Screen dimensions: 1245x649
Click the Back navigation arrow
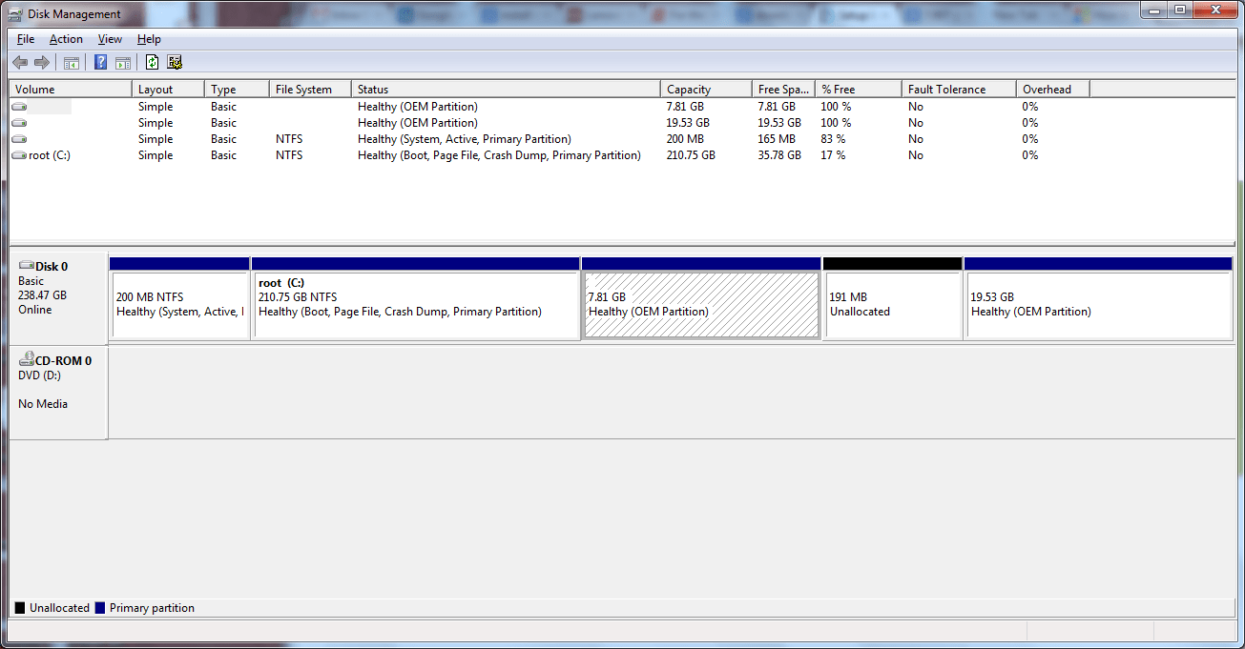(x=20, y=62)
